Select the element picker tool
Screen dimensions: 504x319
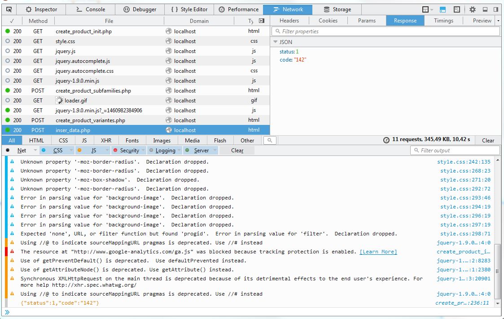(9, 9)
